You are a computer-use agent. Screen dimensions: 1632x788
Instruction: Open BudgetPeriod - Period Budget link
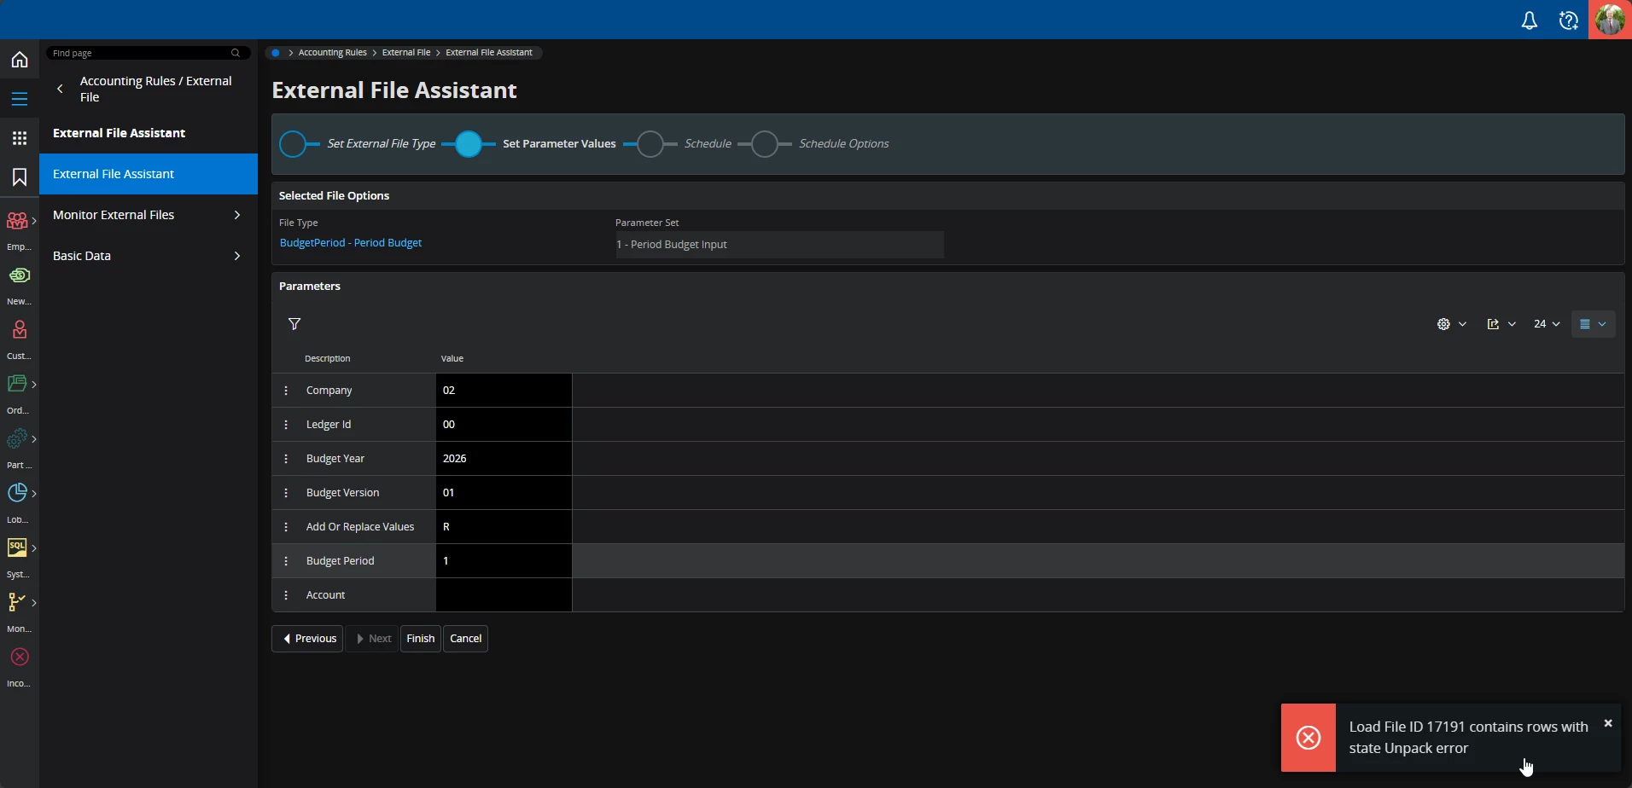point(351,243)
